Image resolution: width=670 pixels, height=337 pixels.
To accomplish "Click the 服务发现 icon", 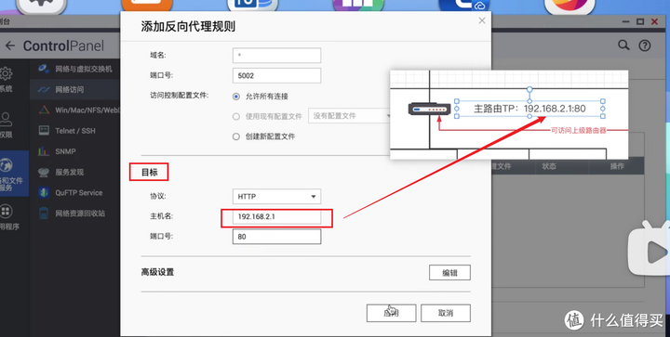I will click(x=44, y=172).
